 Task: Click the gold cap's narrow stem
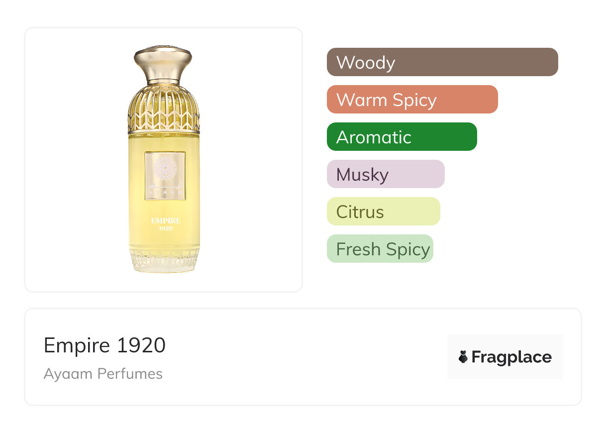coord(163,72)
